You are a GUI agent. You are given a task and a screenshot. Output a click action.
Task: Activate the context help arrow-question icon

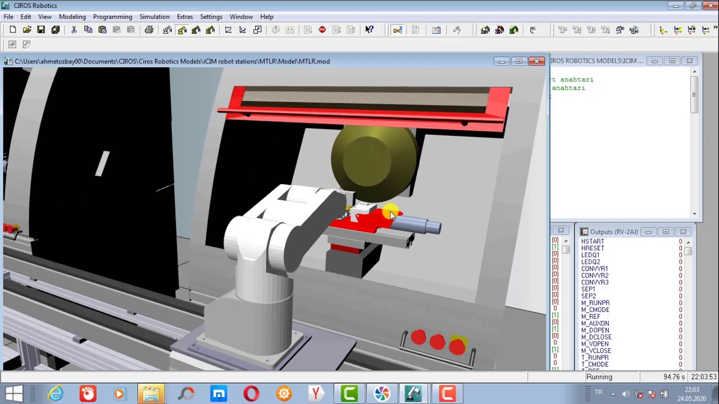(x=369, y=30)
